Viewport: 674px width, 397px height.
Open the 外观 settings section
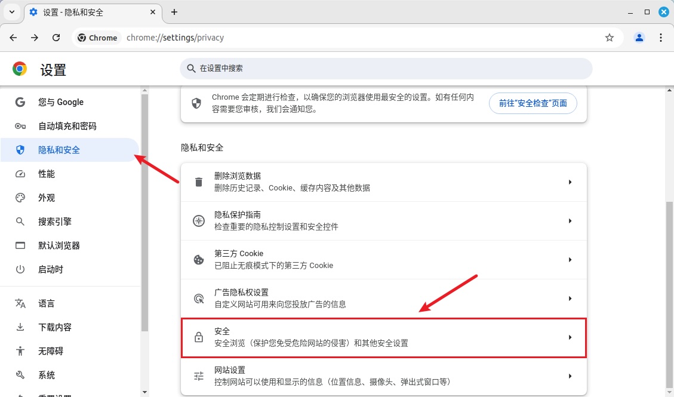tap(70, 198)
